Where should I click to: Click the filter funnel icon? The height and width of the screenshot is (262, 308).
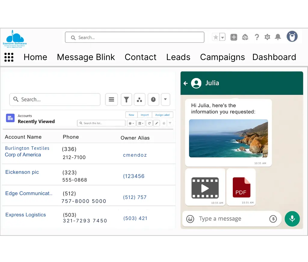coord(126,100)
